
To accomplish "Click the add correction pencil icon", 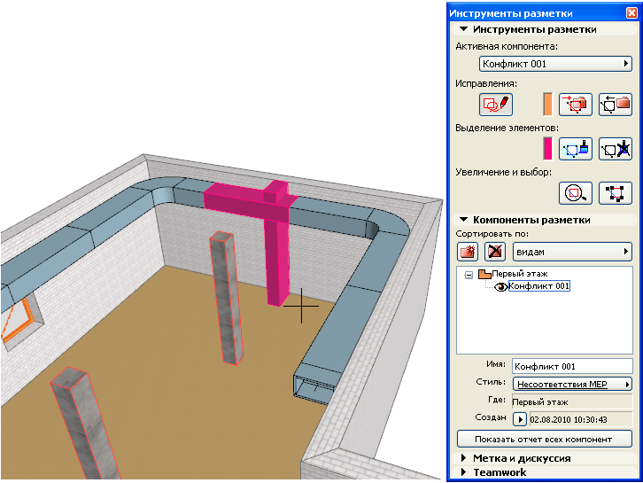I will pyautogui.click(x=496, y=105).
